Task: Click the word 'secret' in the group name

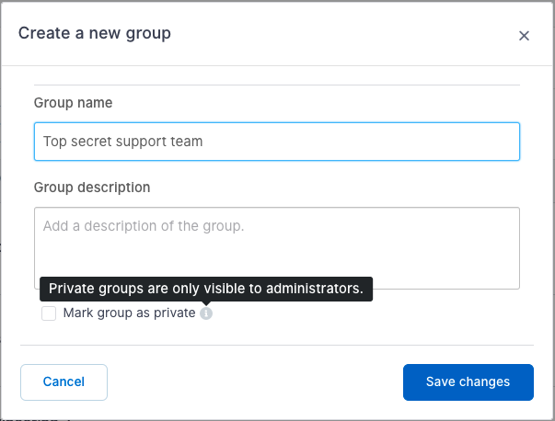Action: [91, 142]
